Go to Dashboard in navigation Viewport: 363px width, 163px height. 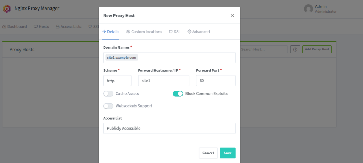click(x=15, y=26)
